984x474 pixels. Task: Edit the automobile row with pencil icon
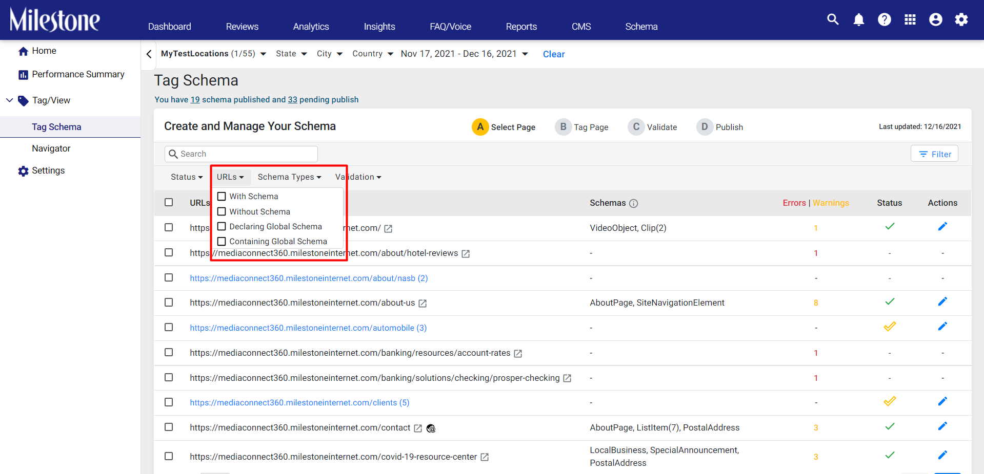tap(942, 326)
